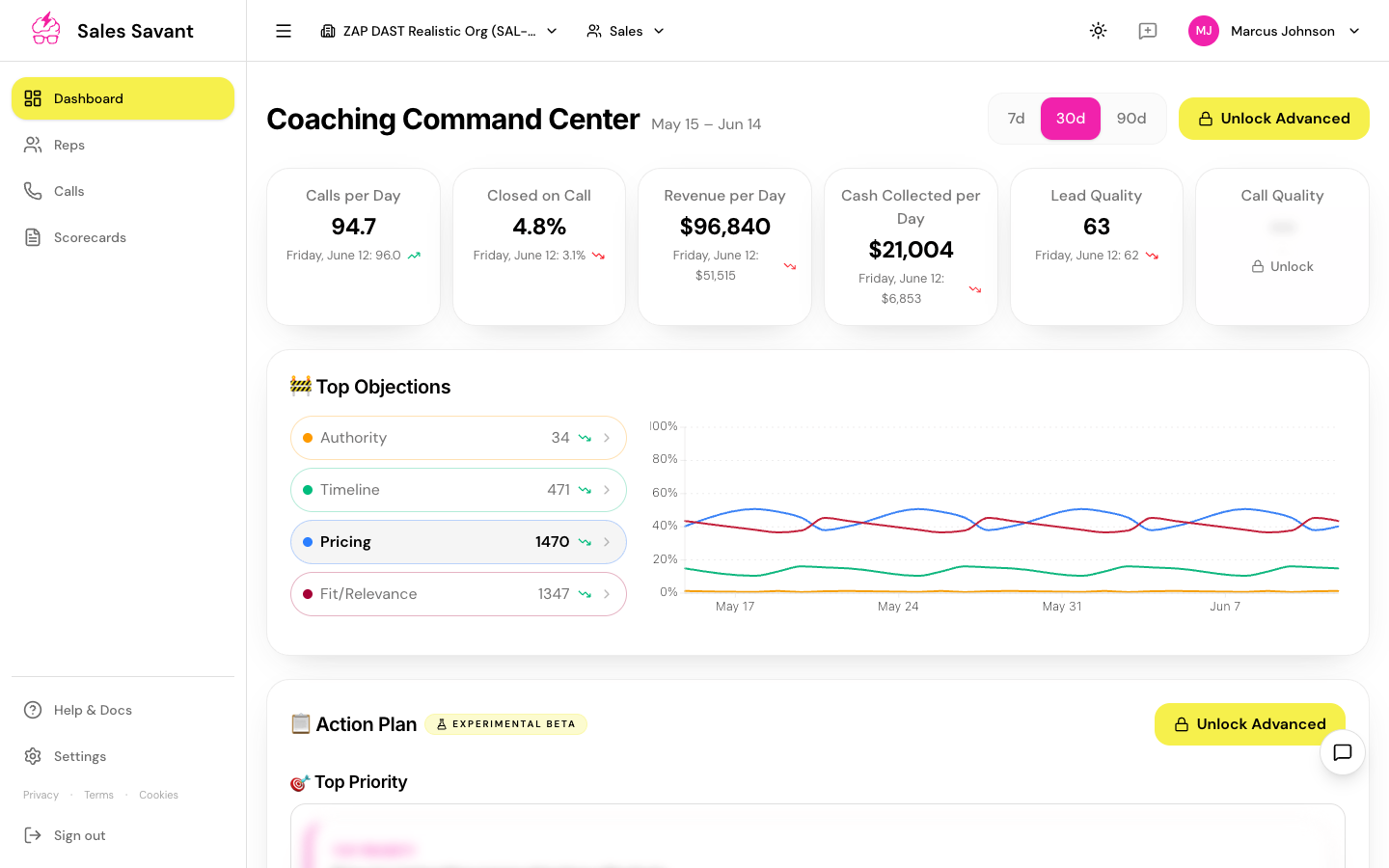Click the Reps people icon
The width and height of the screenshot is (1389, 868).
[33, 145]
